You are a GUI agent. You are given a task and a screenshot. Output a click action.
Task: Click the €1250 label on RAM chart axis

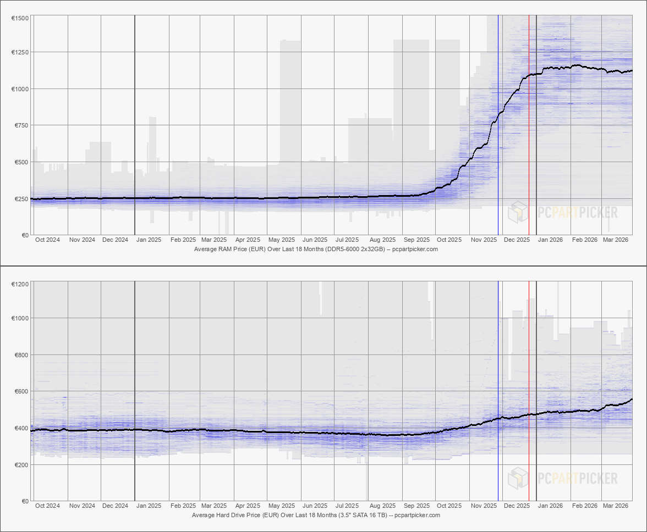tap(20, 52)
